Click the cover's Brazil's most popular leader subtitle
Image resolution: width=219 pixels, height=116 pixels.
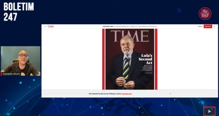click(147, 68)
